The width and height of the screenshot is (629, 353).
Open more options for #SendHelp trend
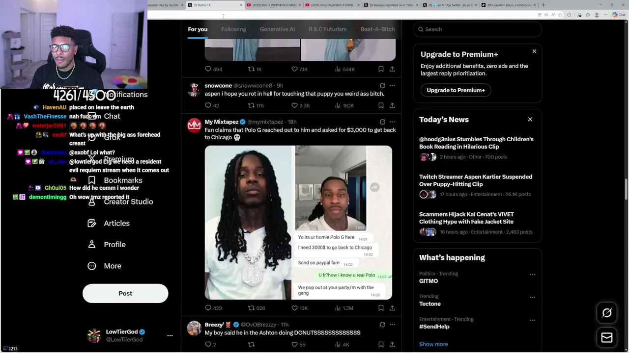click(532, 320)
